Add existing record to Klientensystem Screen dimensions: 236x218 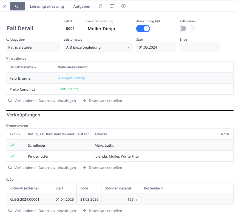[x=42, y=167]
